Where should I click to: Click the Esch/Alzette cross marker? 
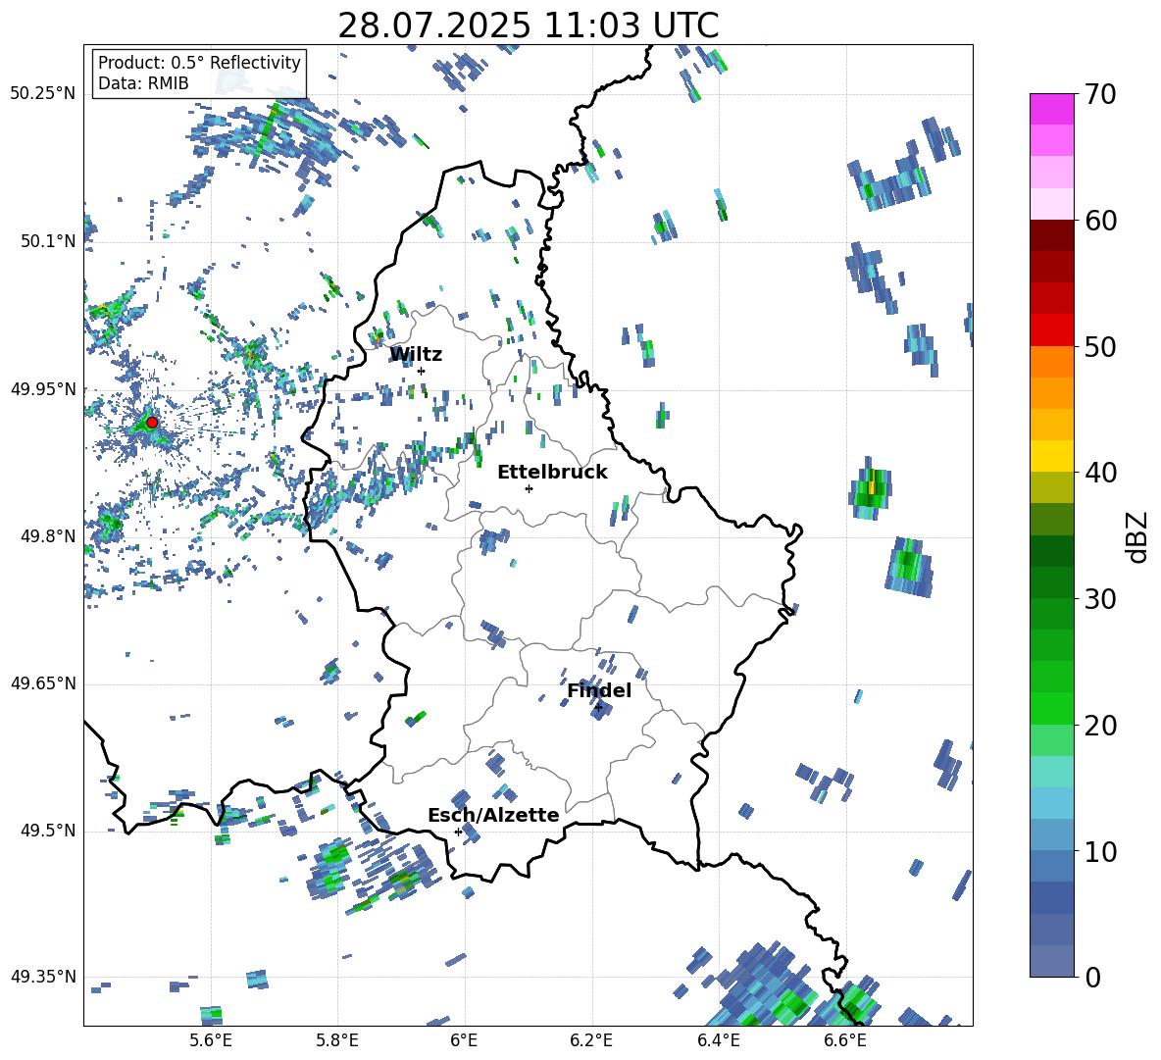[458, 832]
